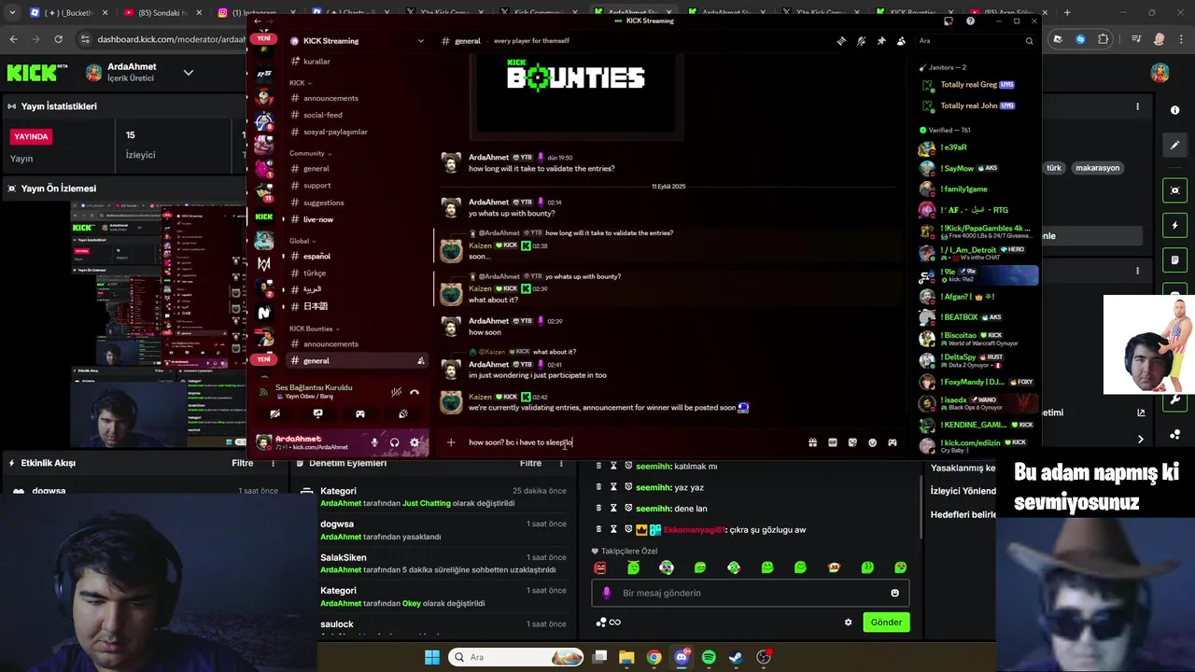Open the Threads icon in Discord header
1195x672 pixels.
841,41
